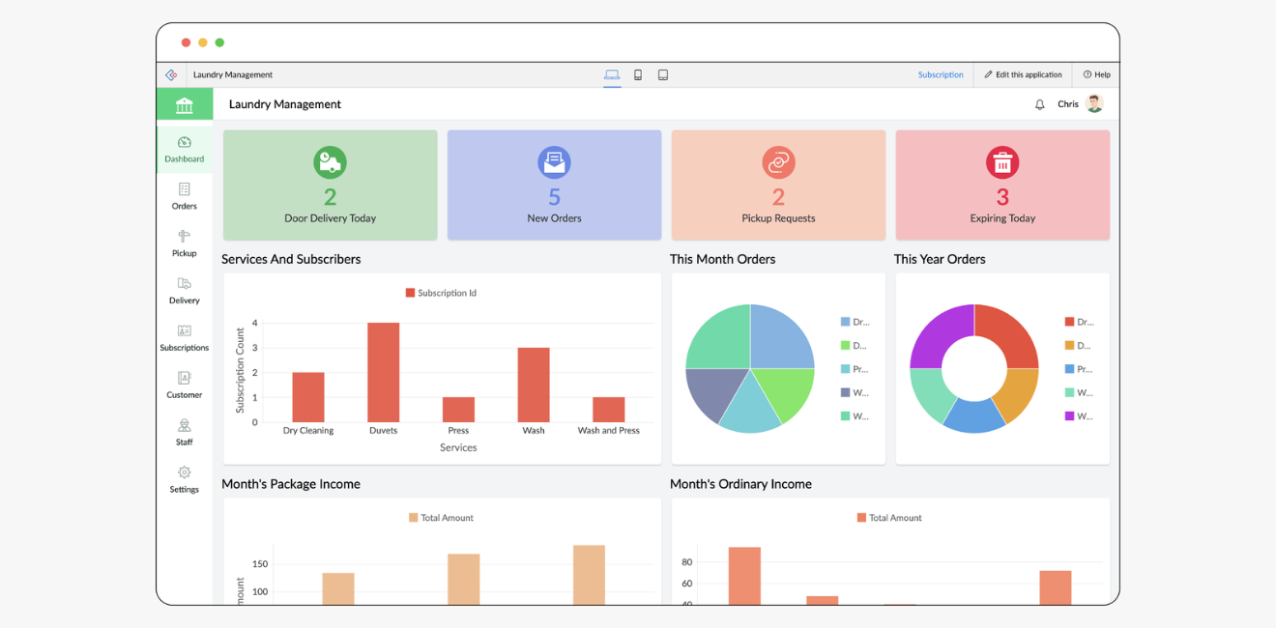Open the Pickup Requests card
The height and width of the screenshot is (628, 1276).
click(x=778, y=185)
